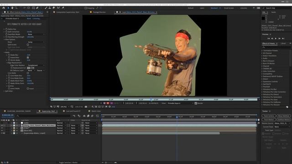Click the Stabilize Motion button
The height and width of the screenshot is (164, 292).
click(x=283, y=119)
